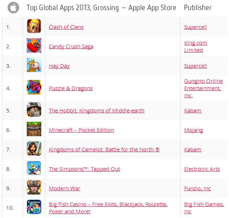Click the grey Apple logo
Image resolution: width=229 pixels, height=218 pixels.
13,8
